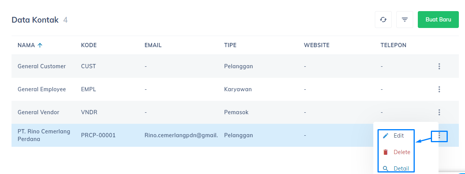Viewport: 465px width, 174px height.
Task: Open the filter options icon
Action: pyautogui.click(x=404, y=20)
